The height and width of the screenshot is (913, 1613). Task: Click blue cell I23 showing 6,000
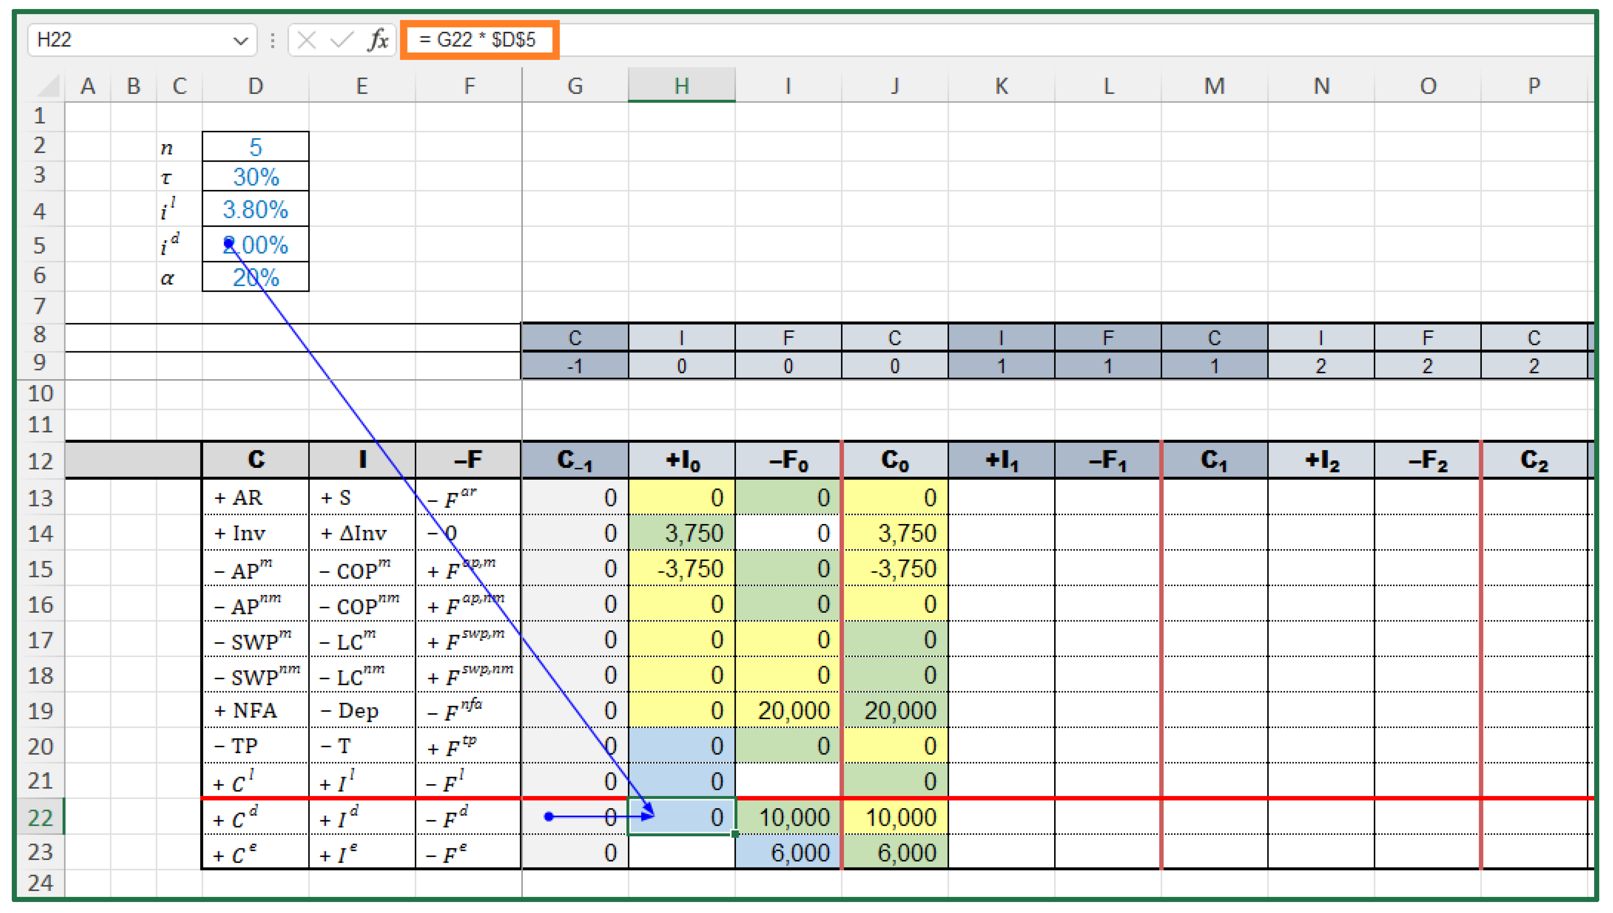point(788,852)
